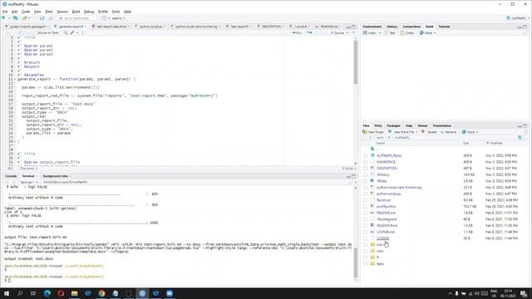Click the go-up parent directory icon
The width and height of the screenshot is (532, 299).
(x=372, y=149)
